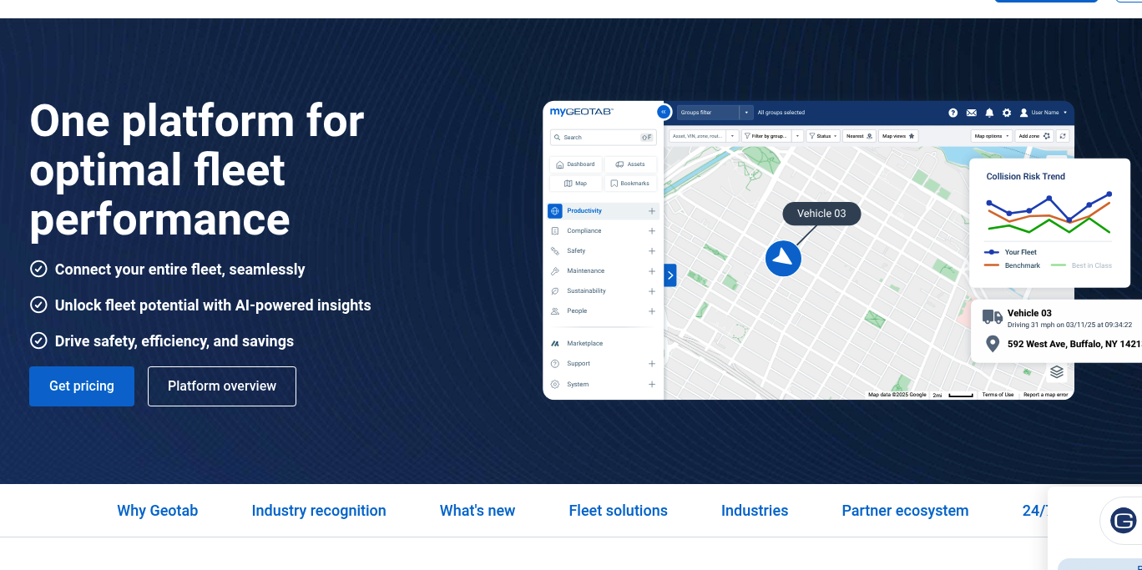This screenshot has width=1142, height=570.
Task: Click Report a map error link
Action: (1045, 395)
